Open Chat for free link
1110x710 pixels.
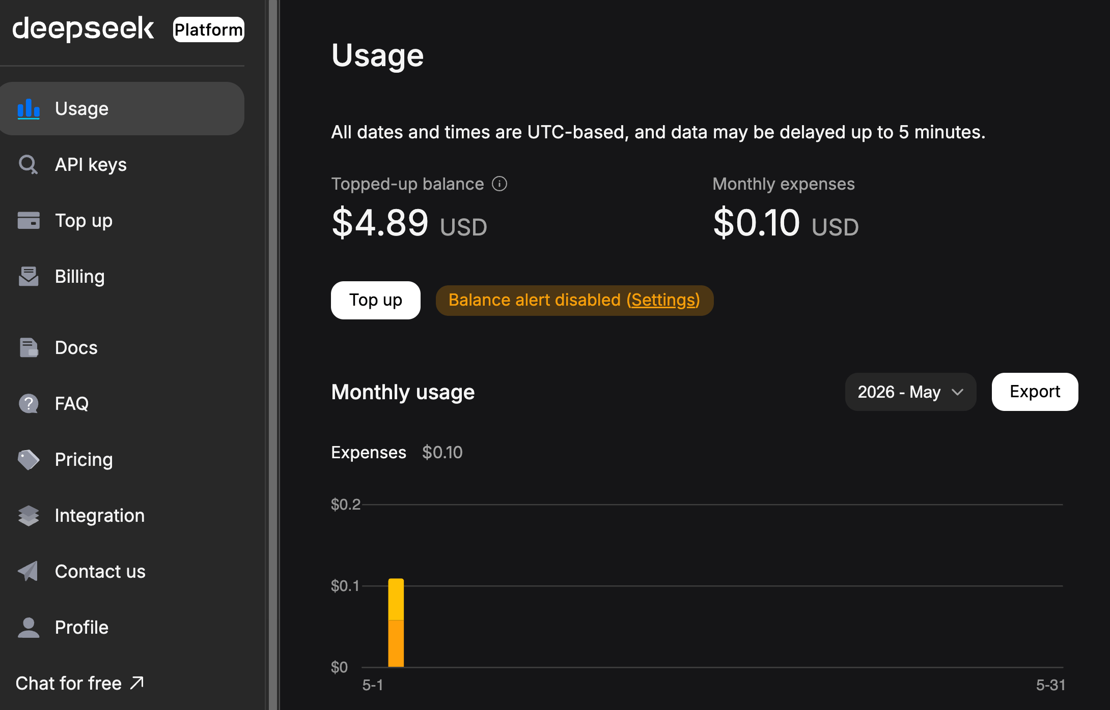(80, 683)
